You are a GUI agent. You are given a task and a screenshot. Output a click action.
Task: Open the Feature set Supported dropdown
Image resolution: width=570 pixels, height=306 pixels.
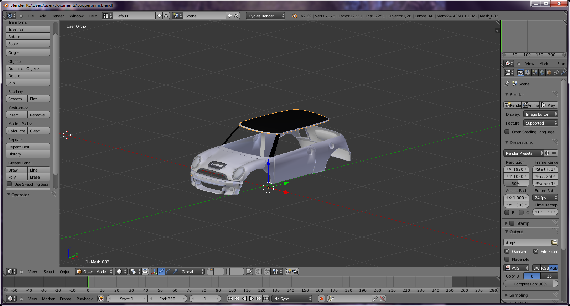(x=540, y=123)
